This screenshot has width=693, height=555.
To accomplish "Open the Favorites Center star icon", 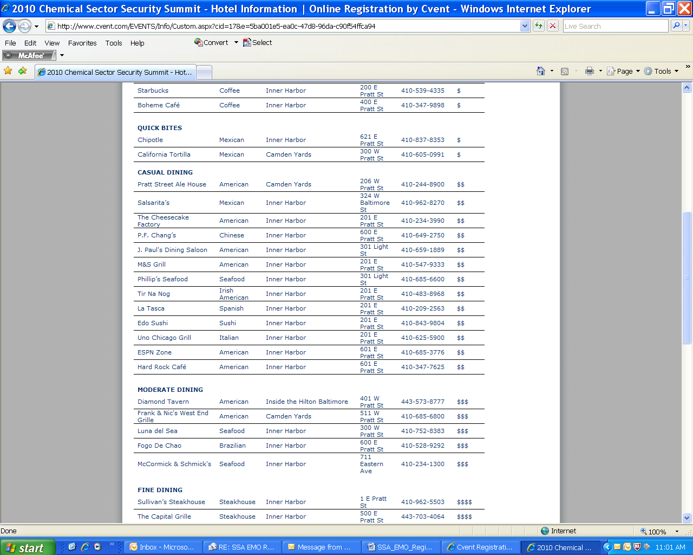I will (x=8, y=71).
